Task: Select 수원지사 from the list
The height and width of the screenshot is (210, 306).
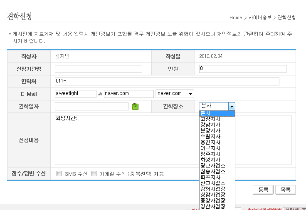Action: pos(217,137)
